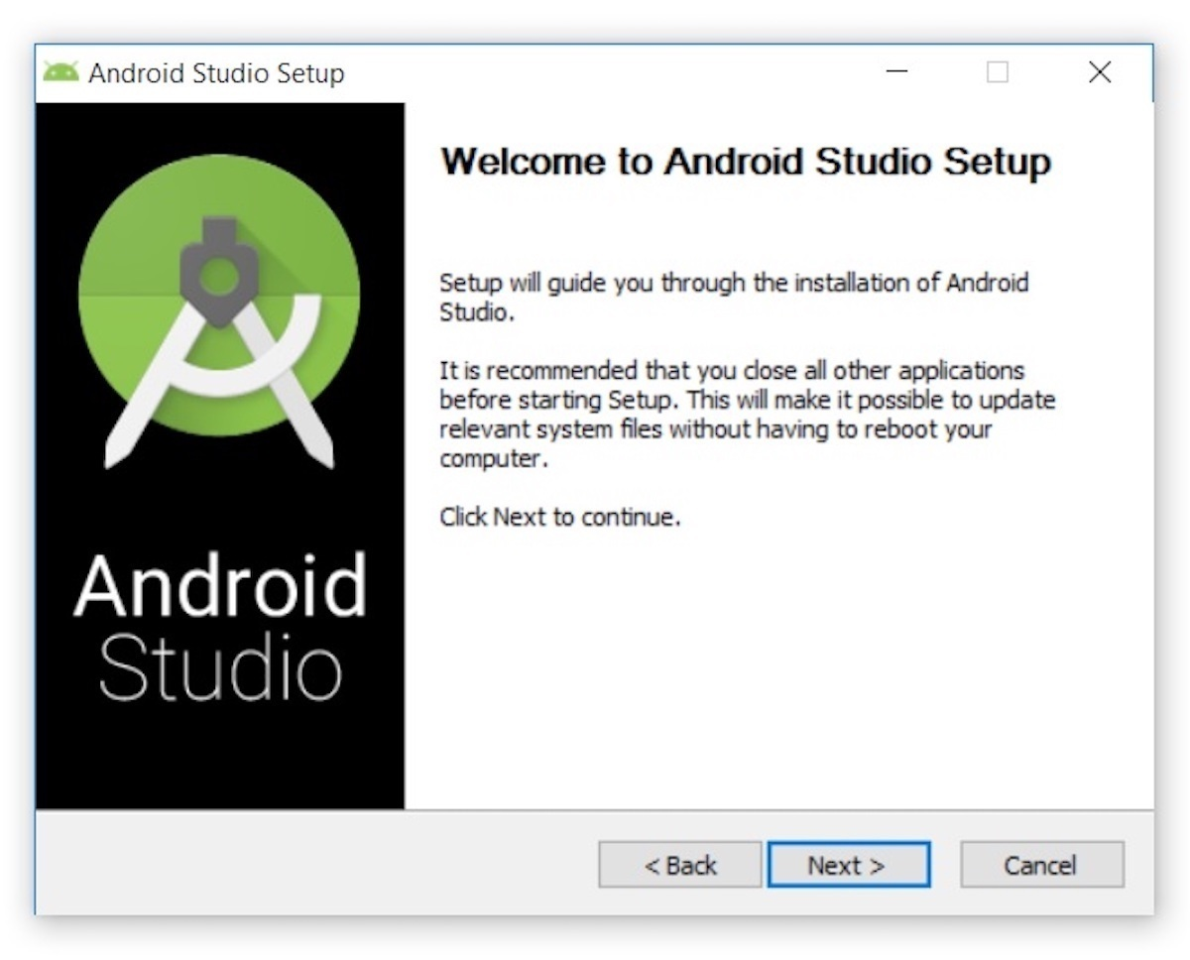Go back using the < Back button
Screen dimensions: 1190x960
point(680,865)
